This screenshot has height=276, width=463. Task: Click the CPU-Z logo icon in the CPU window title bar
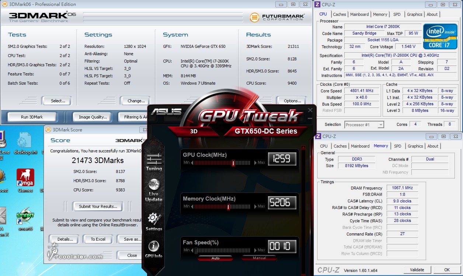click(317, 4)
